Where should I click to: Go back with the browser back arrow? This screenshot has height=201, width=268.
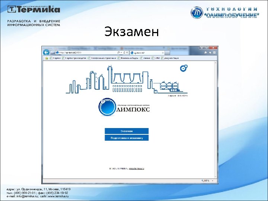click(x=46, y=52)
